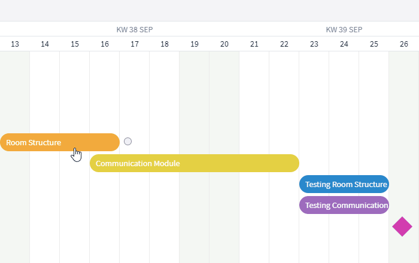
Task: Click day 26 in the timeline header
Action: point(404,44)
